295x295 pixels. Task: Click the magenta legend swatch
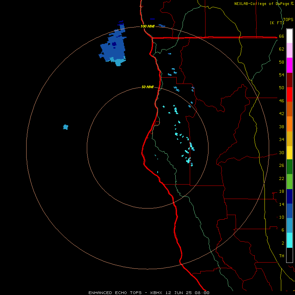tap(289, 65)
